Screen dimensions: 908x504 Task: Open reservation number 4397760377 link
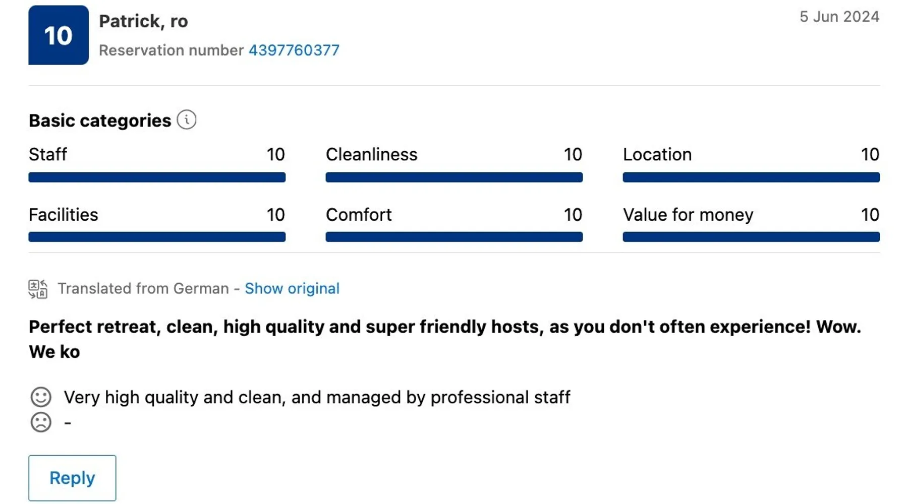click(x=294, y=50)
